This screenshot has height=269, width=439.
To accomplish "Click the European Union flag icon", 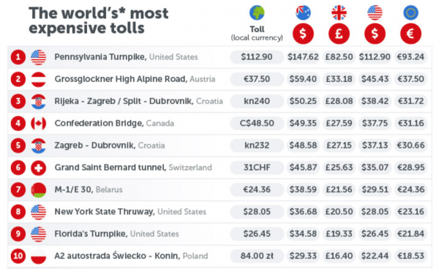I will coord(410,12).
